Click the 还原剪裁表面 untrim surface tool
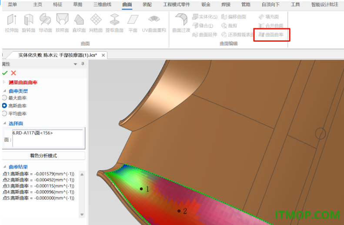The width and height of the screenshot is (344, 225). [237, 35]
